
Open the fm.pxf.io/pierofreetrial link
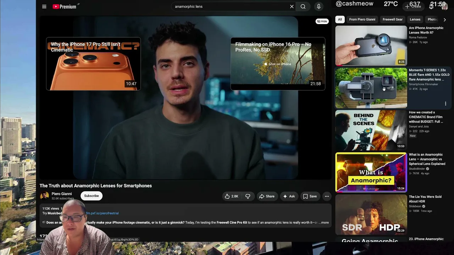pyautogui.click(x=103, y=213)
